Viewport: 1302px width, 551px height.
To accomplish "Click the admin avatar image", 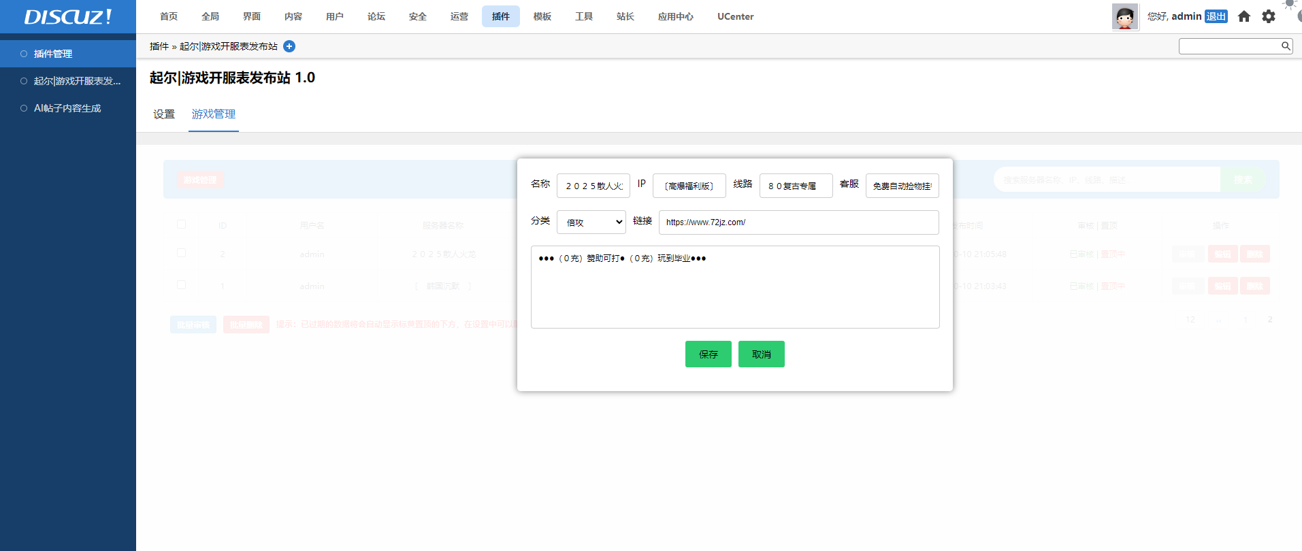I will click(x=1125, y=17).
